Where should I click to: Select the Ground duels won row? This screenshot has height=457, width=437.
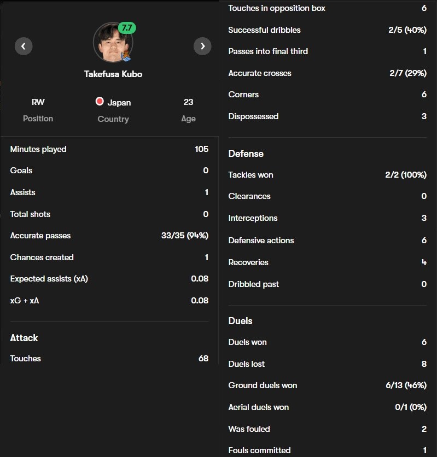pos(328,385)
